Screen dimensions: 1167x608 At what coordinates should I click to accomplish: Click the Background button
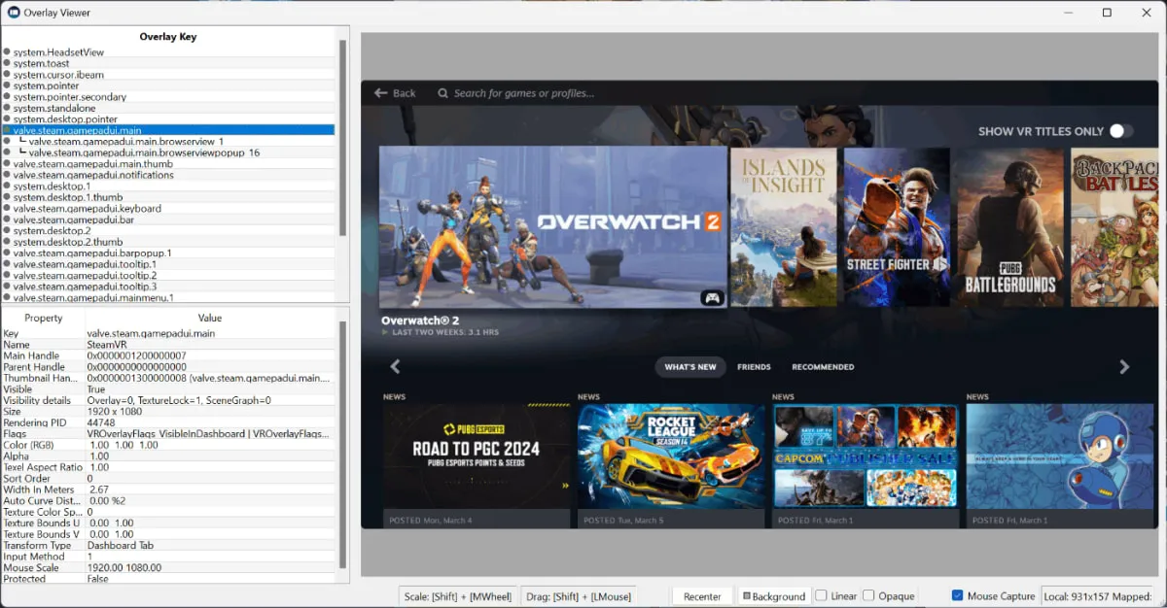pyautogui.click(x=773, y=596)
